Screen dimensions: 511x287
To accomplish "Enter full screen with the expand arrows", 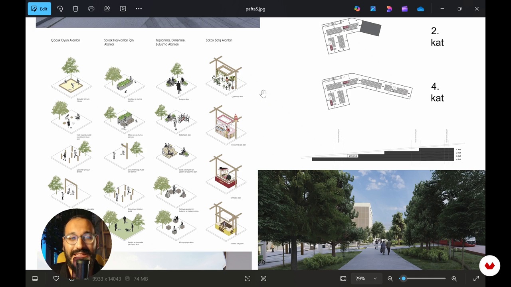I will (x=476, y=279).
